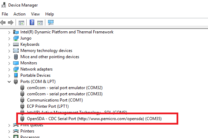Expand the Jungo device node
Screen dimensions: 208x138
tap(9, 38)
